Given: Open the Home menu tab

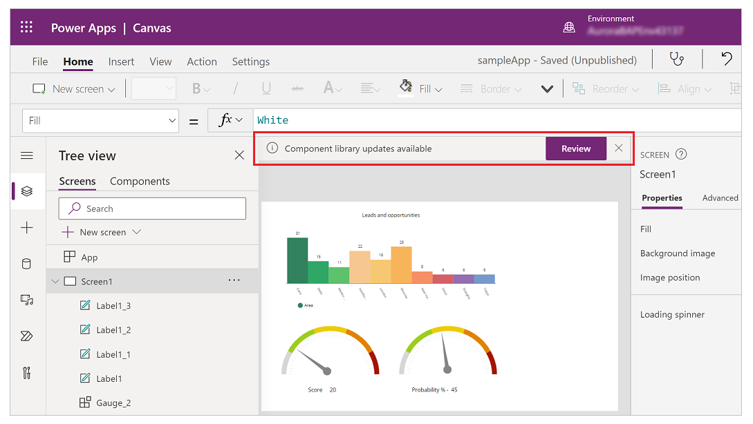Looking at the screenshot, I should point(78,62).
